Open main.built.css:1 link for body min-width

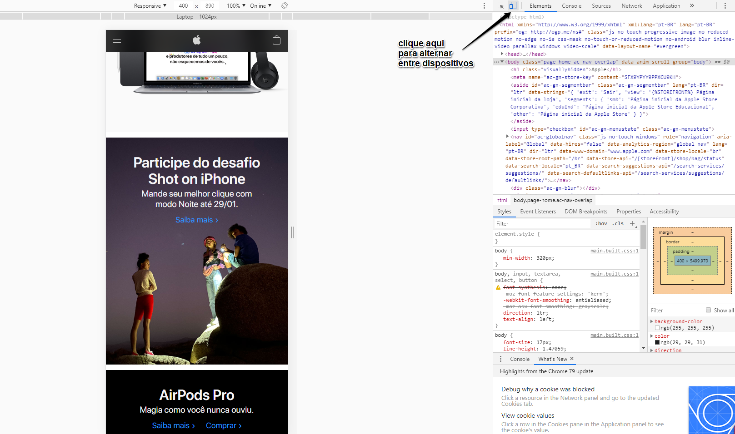[614, 251]
